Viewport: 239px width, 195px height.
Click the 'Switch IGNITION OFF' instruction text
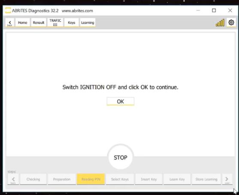(121, 87)
